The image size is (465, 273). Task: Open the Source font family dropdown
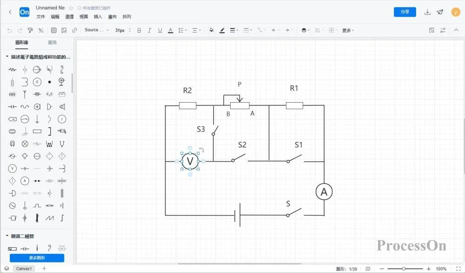[x=97, y=30]
